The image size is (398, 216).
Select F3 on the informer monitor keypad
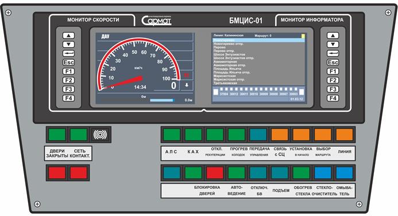pos(333,89)
